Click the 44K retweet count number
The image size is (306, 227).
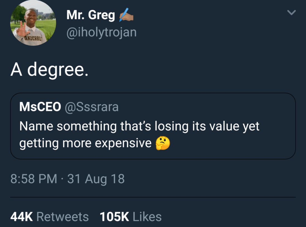tap(21, 217)
